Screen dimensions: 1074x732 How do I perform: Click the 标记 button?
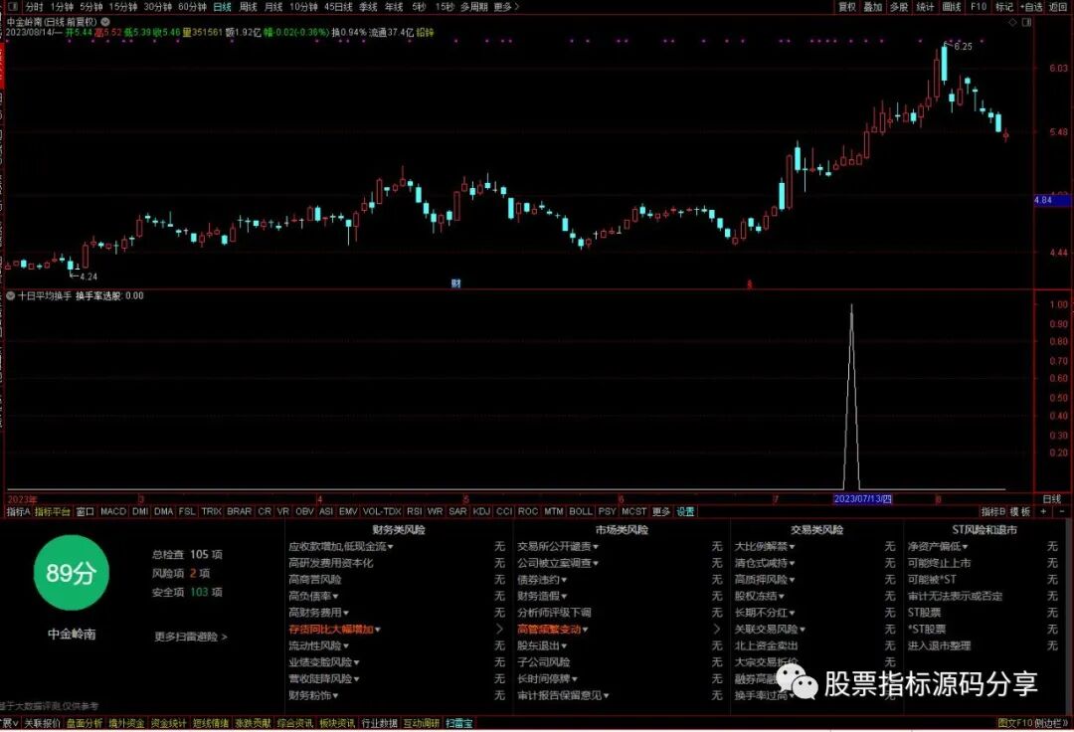[1004, 7]
